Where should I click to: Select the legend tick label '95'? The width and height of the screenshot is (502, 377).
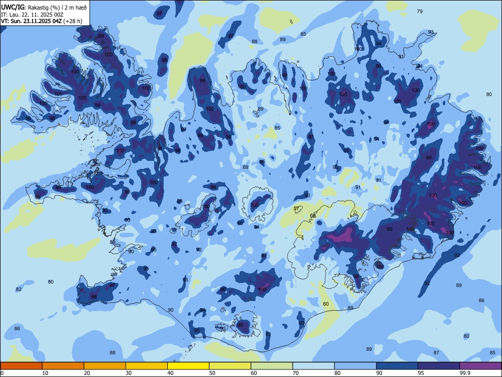pyautogui.click(x=421, y=373)
